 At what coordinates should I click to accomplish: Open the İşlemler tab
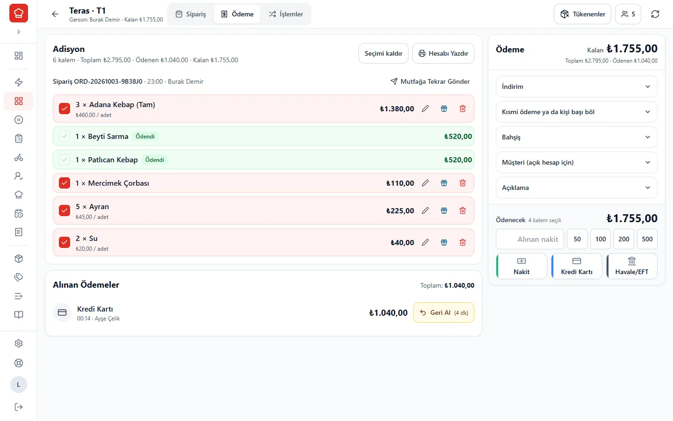[286, 14]
